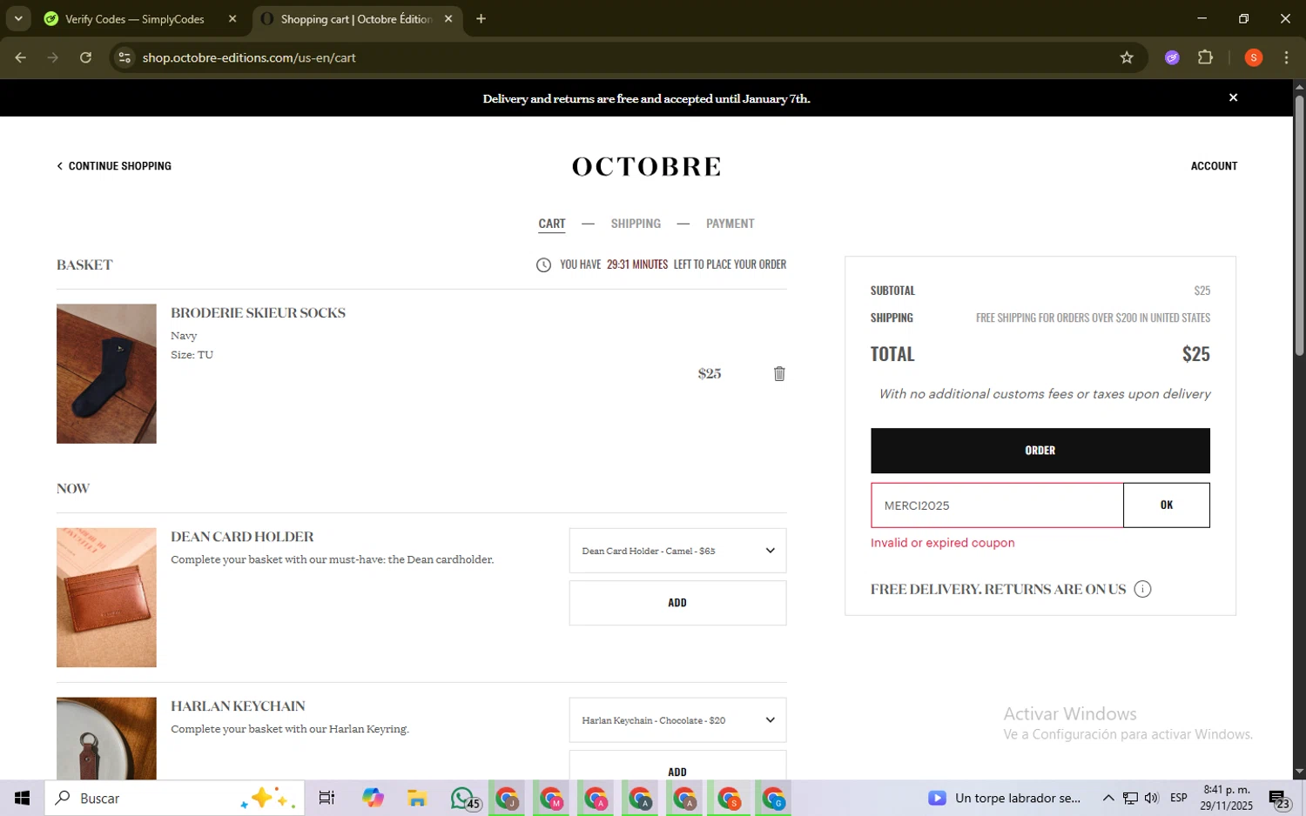Open the Chrome three-dot menu
Screen dimensions: 1306x816
click(1286, 57)
